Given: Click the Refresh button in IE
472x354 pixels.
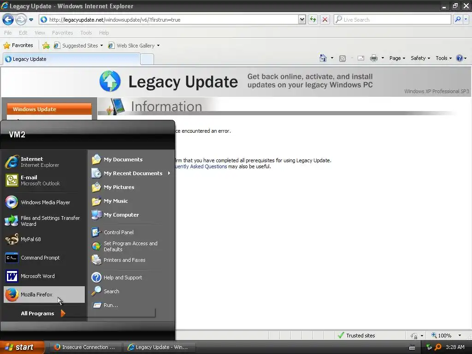Looking at the screenshot, I should 313,19.
